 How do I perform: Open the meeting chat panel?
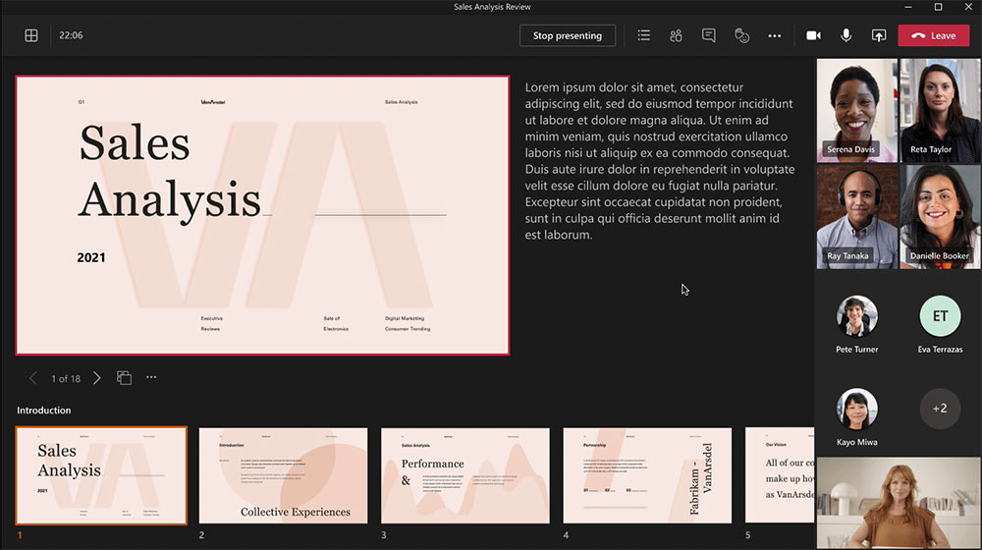(x=709, y=35)
